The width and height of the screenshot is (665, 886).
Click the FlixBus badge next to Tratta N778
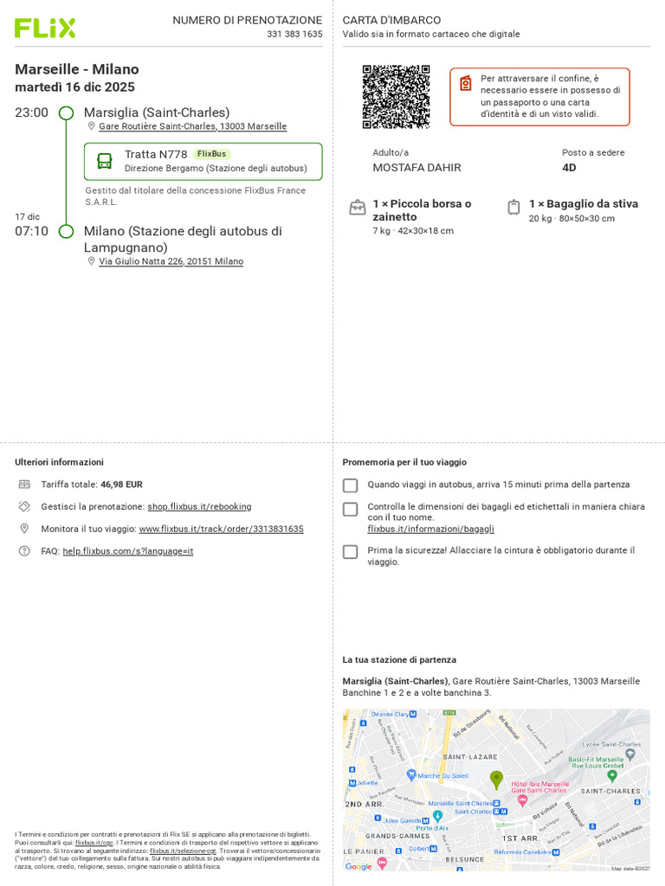coord(211,154)
